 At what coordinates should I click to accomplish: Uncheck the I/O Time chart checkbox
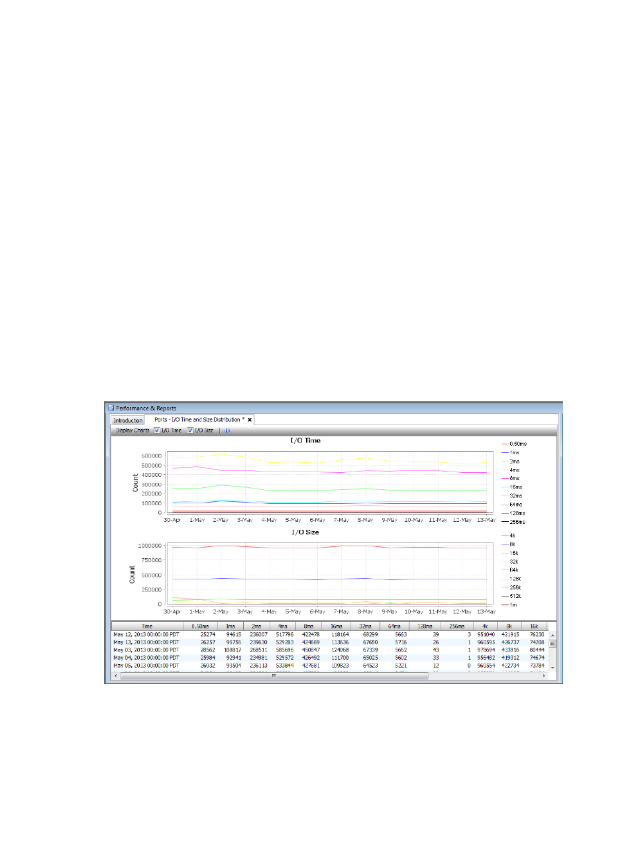[x=157, y=430]
